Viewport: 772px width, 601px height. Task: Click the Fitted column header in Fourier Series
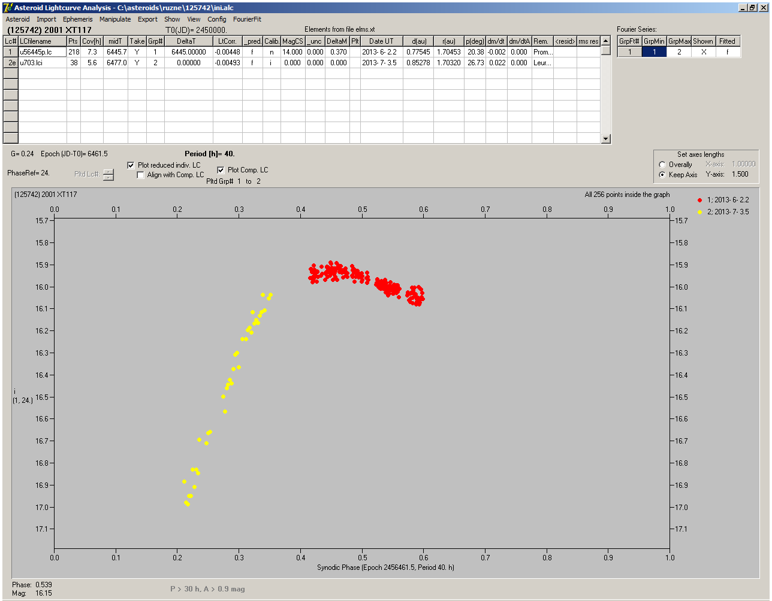coord(728,41)
